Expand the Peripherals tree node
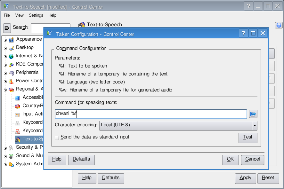Image resolution: width=284 pixels, height=189 pixels. pyautogui.click(x=5, y=73)
